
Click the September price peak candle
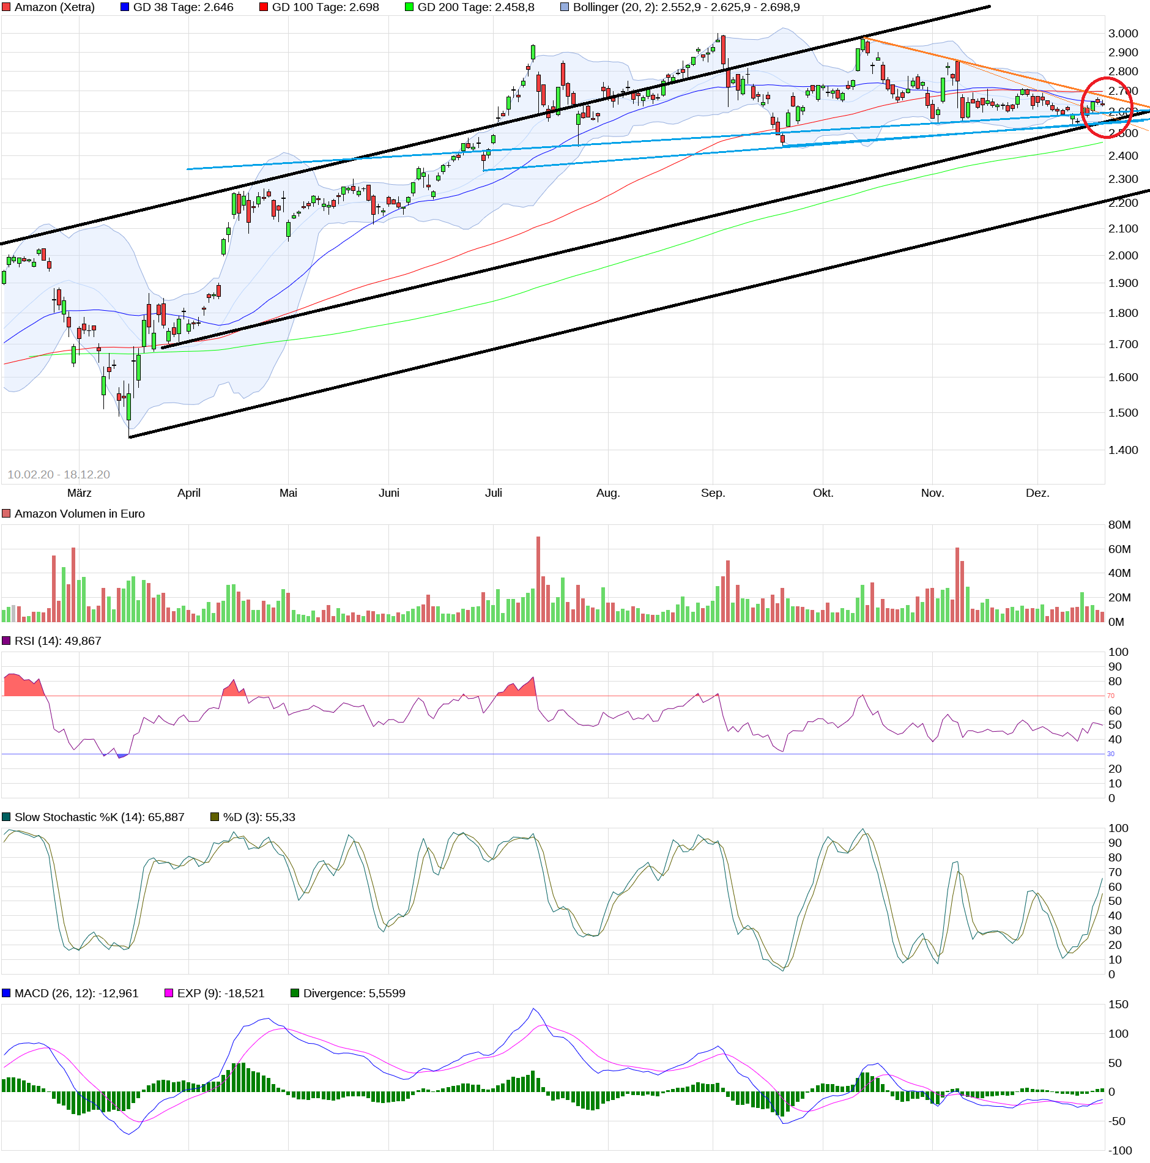(x=723, y=50)
